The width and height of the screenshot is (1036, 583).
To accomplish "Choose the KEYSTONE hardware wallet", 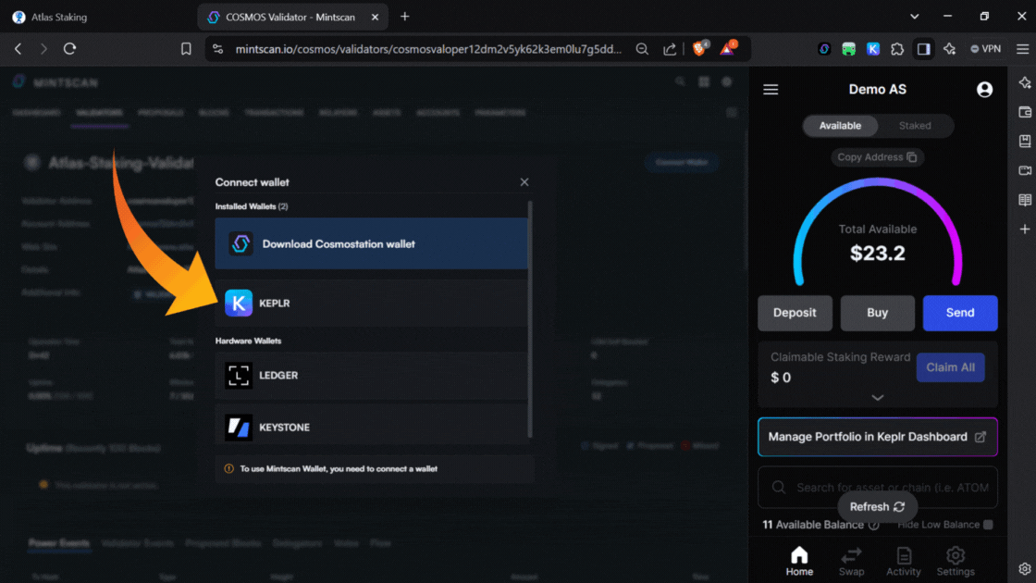I will click(x=370, y=428).
